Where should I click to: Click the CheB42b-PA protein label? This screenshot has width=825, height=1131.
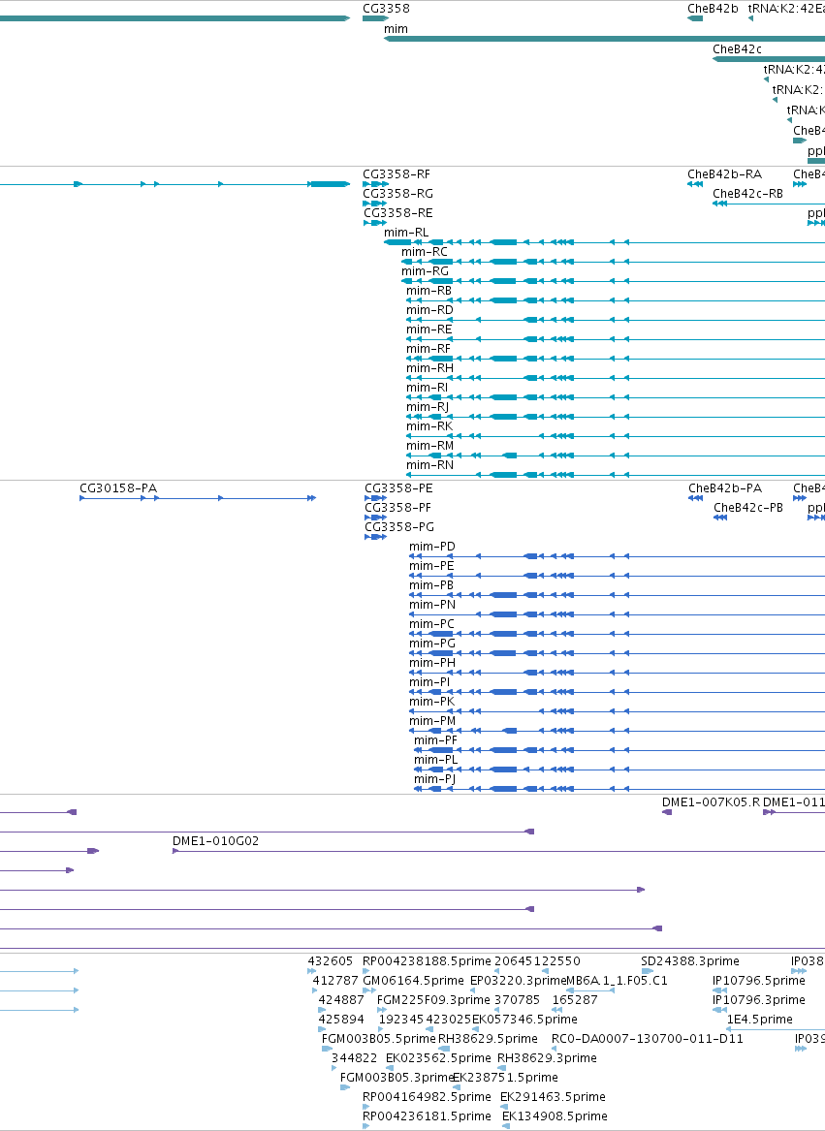click(725, 489)
